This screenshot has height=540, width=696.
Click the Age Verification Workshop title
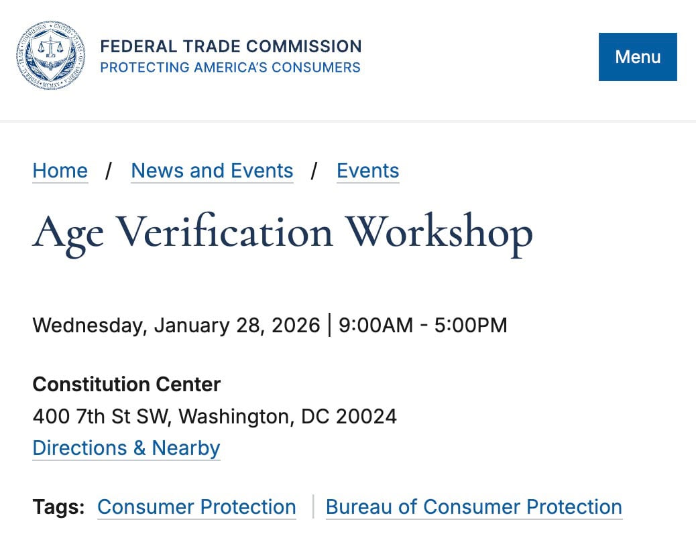tap(282, 232)
